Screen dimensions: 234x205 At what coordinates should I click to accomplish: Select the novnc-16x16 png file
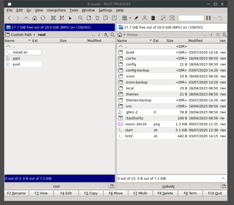coord(172,124)
